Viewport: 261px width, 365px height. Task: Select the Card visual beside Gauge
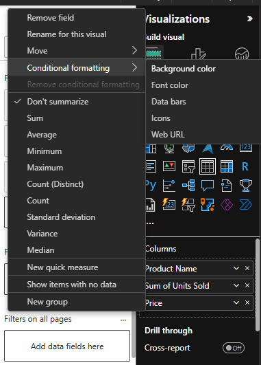pos(246,148)
